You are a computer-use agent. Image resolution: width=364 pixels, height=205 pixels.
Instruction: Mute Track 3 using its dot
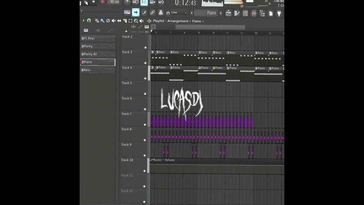point(145,63)
